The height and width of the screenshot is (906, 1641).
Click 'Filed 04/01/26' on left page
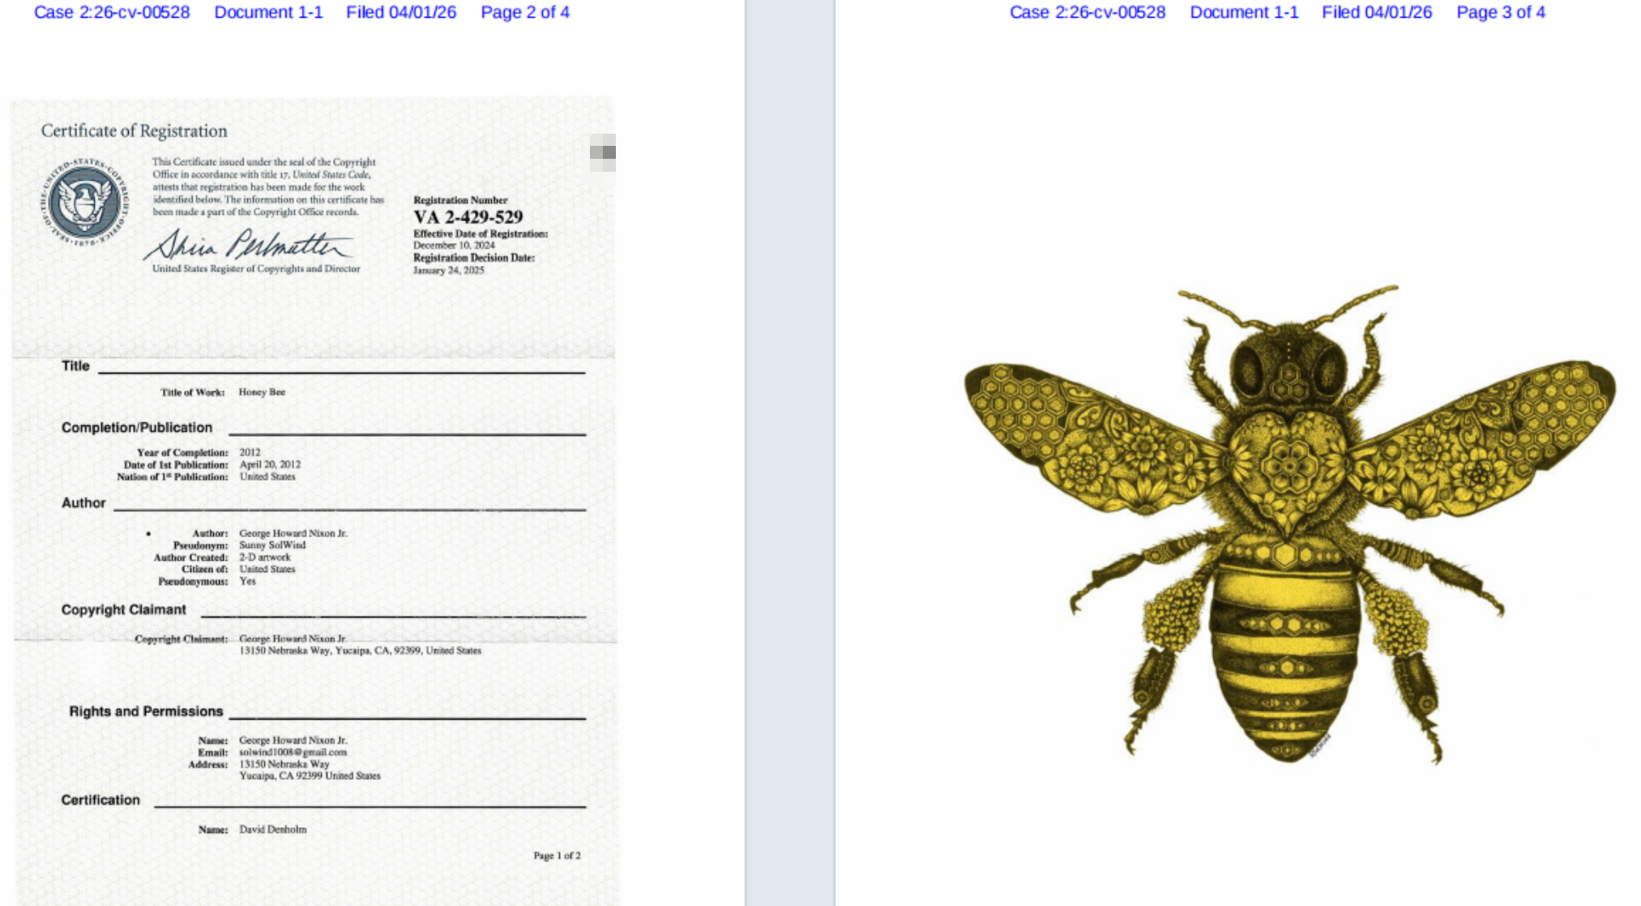tap(401, 12)
